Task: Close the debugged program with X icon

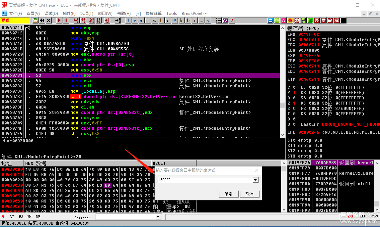Action: [49, 21]
